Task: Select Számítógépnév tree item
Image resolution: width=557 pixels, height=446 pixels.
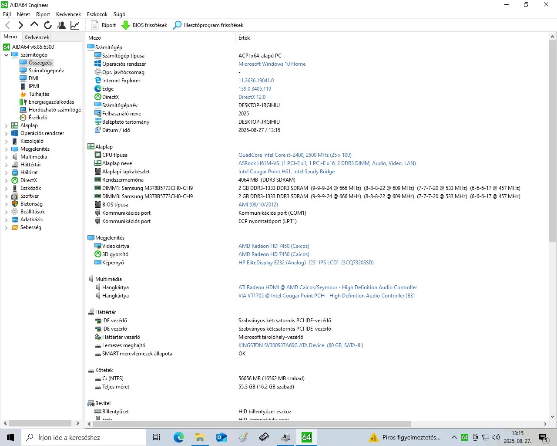Action: 46,71
